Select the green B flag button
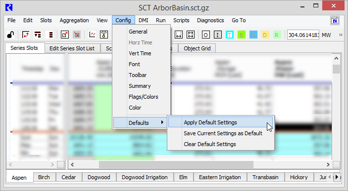The image size is (348, 191). coord(241,35)
